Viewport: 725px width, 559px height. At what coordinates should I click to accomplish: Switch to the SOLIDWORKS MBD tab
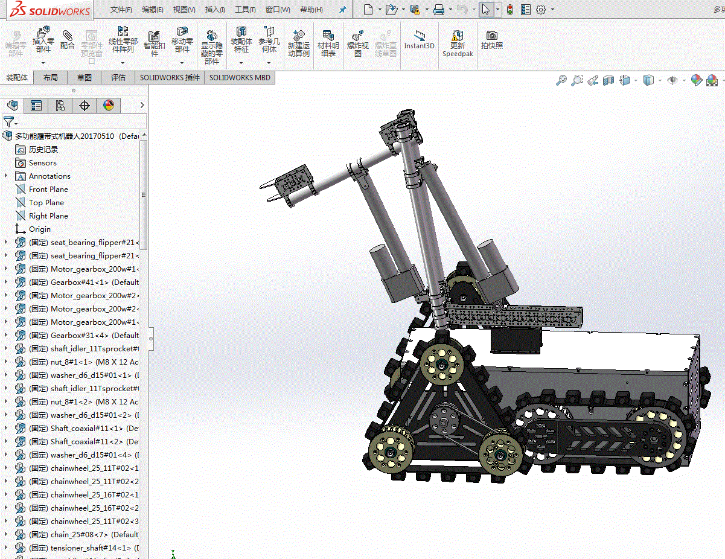(240, 77)
